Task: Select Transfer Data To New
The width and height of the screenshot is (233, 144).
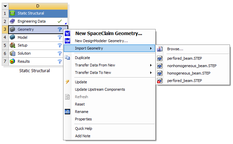Action: coord(110,73)
